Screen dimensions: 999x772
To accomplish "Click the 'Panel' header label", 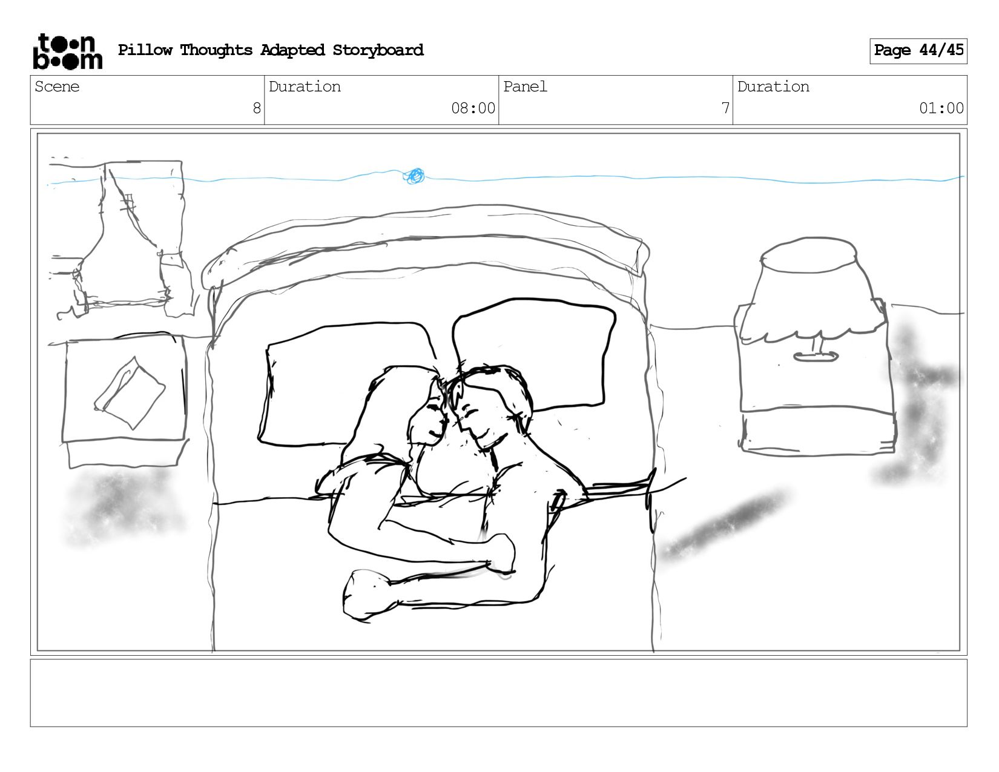I will (525, 87).
